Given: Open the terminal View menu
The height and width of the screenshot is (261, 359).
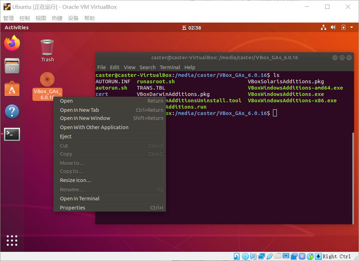Looking at the screenshot, I should (129, 67).
